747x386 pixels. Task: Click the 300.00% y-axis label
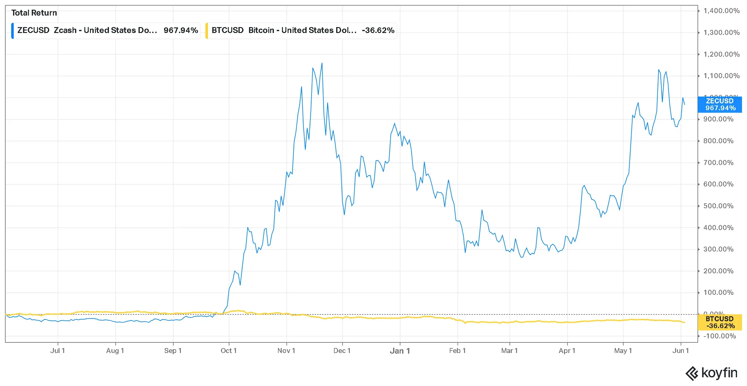click(718, 249)
